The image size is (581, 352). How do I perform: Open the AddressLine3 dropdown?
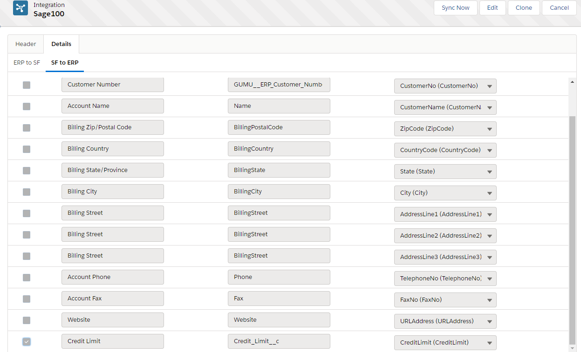[x=445, y=257]
